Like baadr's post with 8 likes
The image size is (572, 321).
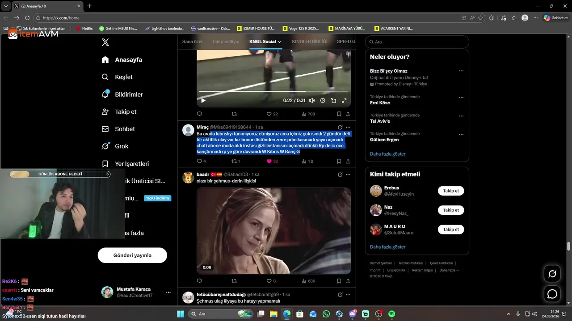tap(271, 281)
